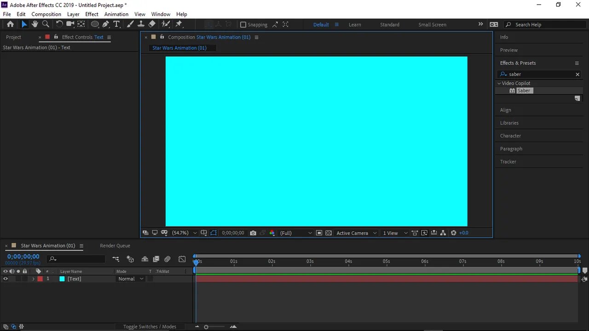Switch to the Project panel tab
Viewport: 589px width, 331px height.
click(x=13, y=37)
